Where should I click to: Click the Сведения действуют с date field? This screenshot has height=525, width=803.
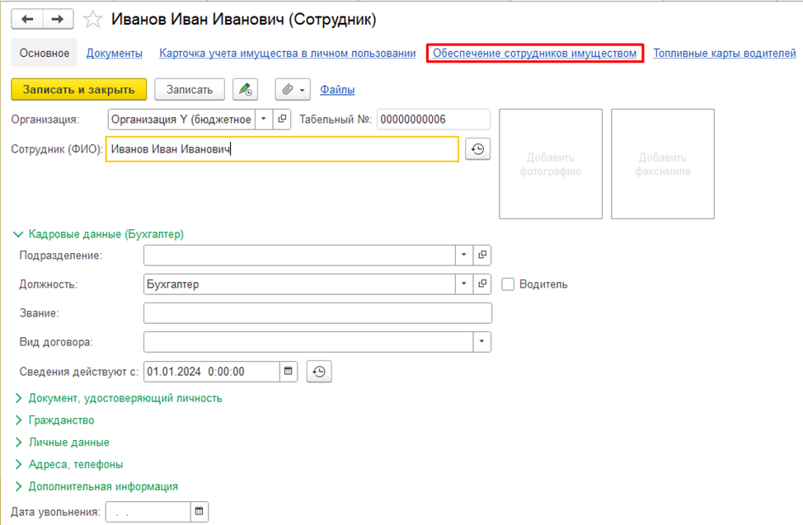pyautogui.click(x=212, y=372)
